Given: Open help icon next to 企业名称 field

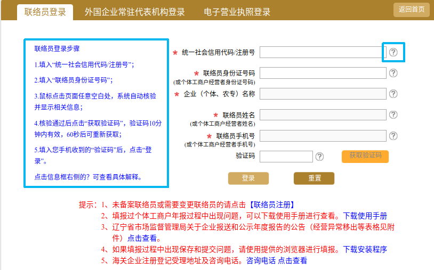Looking at the screenshot, I should coord(393,94).
